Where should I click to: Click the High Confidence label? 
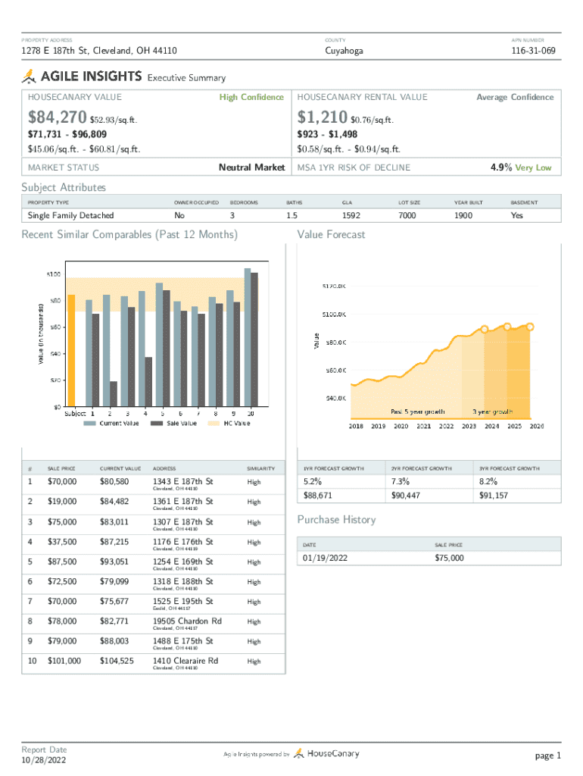click(251, 97)
